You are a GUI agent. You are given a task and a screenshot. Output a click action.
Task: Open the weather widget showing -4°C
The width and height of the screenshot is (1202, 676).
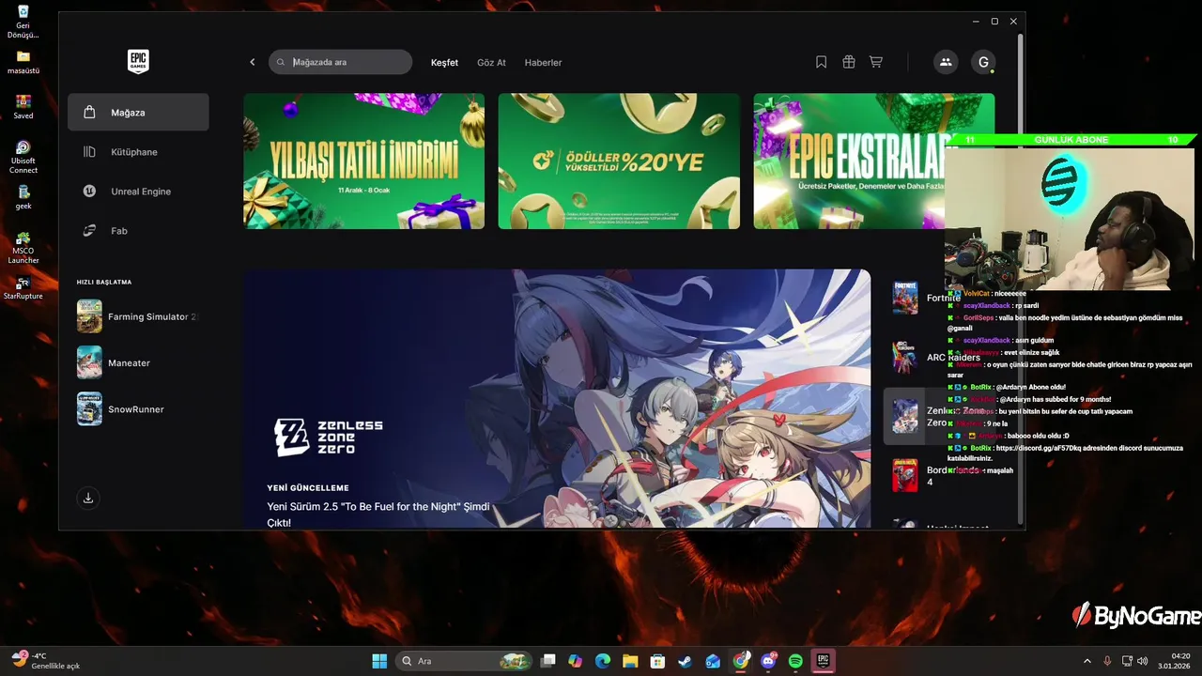pyautogui.click(x=45, y=661)
